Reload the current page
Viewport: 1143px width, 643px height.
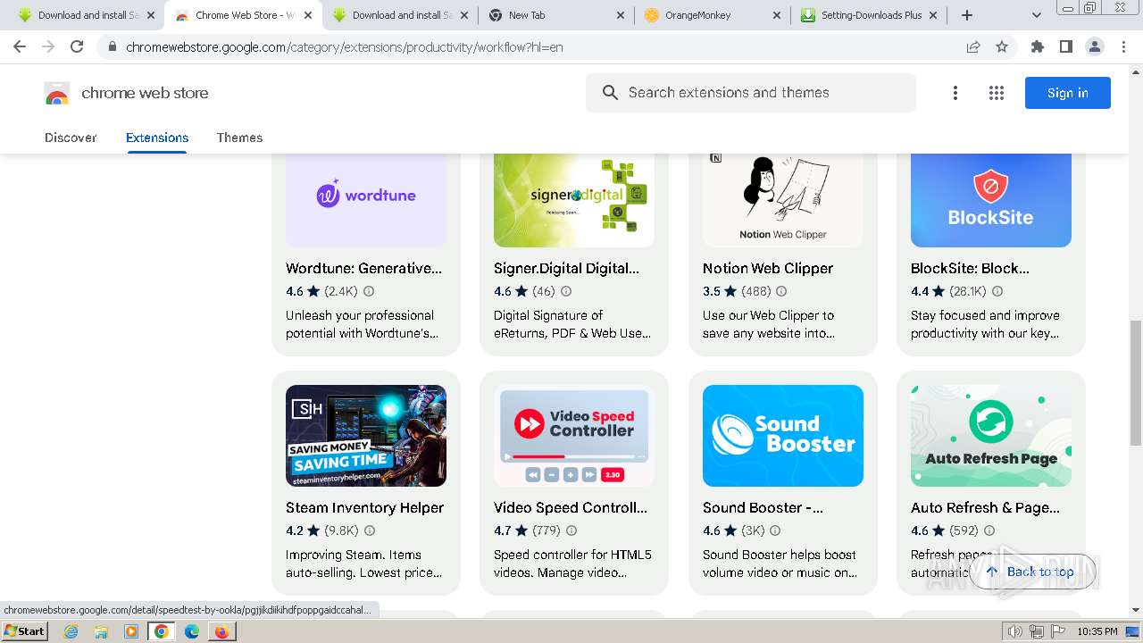[x=77, y=46]
